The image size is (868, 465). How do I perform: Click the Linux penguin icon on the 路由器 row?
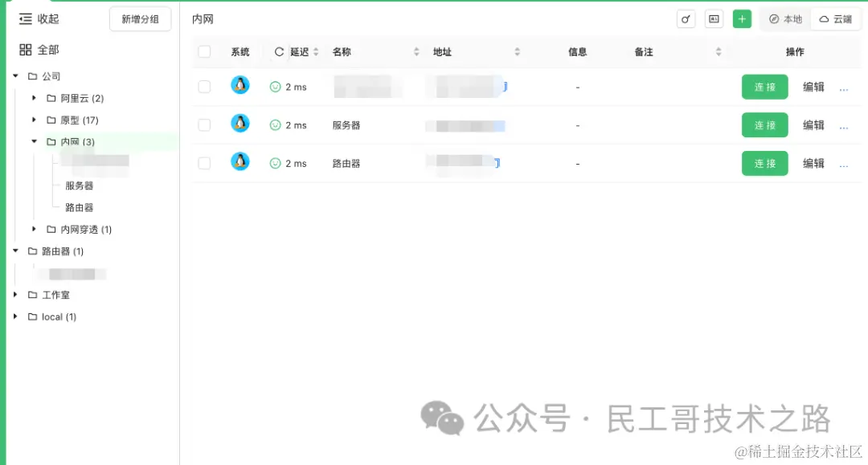240,163
